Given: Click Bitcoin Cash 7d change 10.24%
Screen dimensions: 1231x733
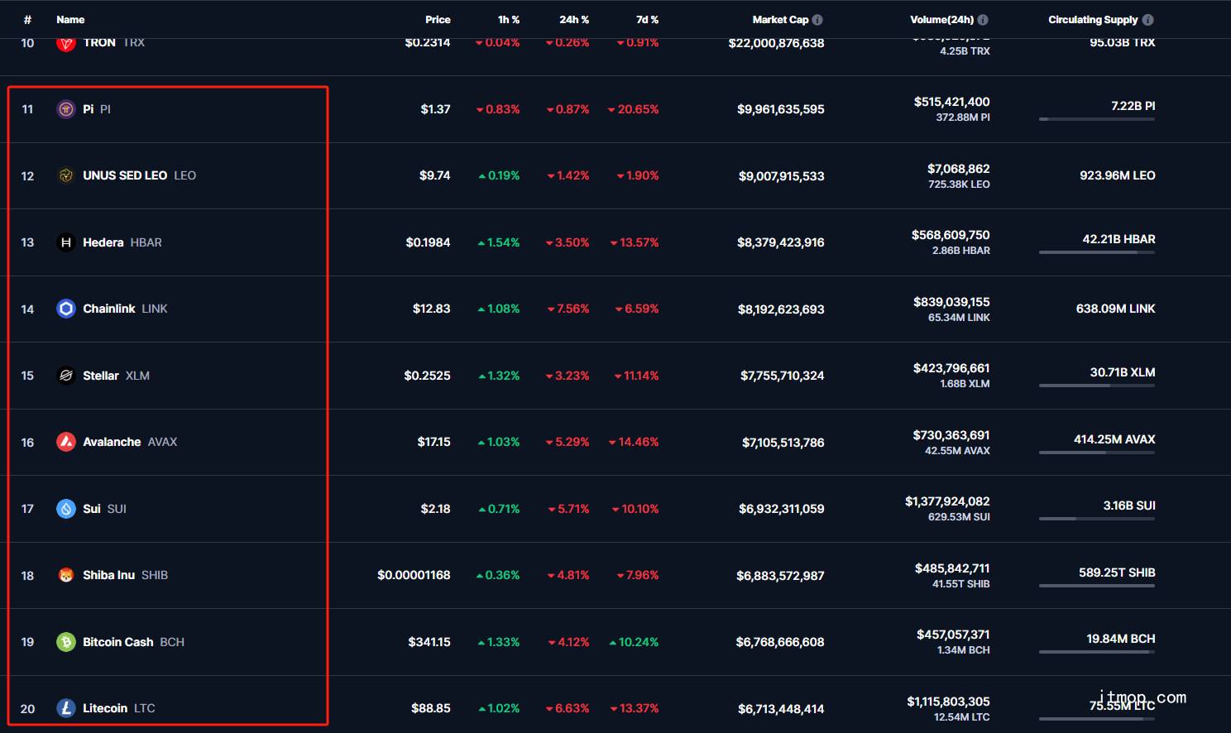Looking at the screenshot, I should (x=634, y=642).
